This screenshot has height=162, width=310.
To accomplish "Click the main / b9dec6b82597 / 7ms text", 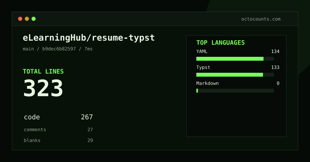I will point(58,49).
